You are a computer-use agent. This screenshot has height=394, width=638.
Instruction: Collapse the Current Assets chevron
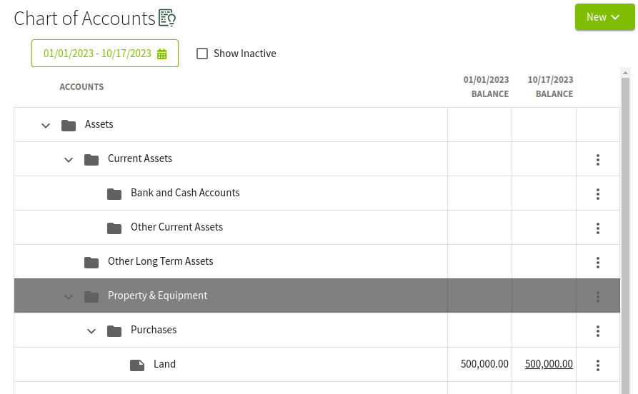69,160
